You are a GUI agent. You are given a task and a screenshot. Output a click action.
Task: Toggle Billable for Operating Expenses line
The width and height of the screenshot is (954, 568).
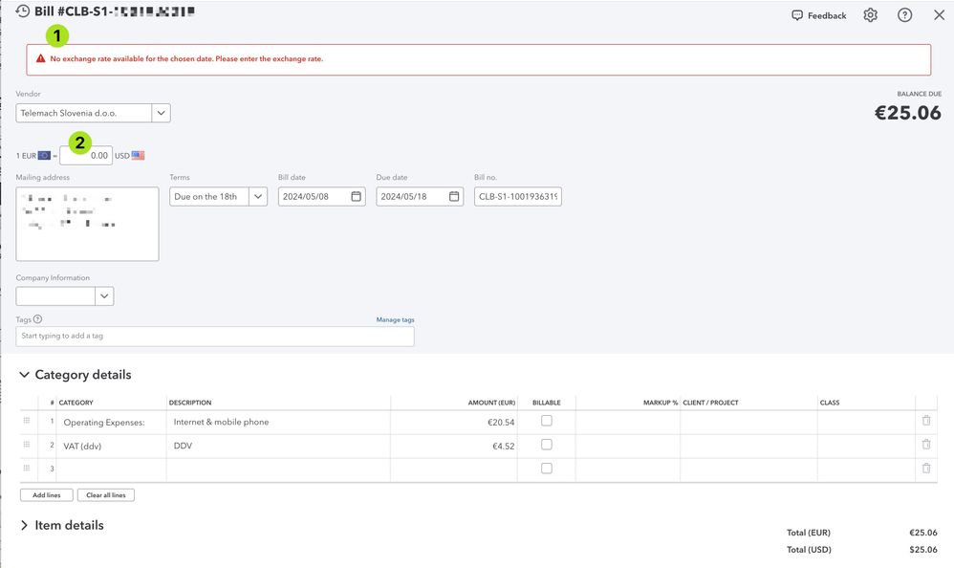[x=546, y=421]
